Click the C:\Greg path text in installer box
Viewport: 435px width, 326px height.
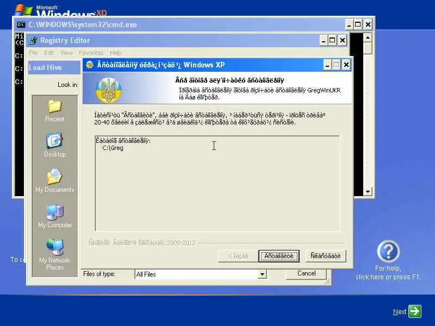113,148
